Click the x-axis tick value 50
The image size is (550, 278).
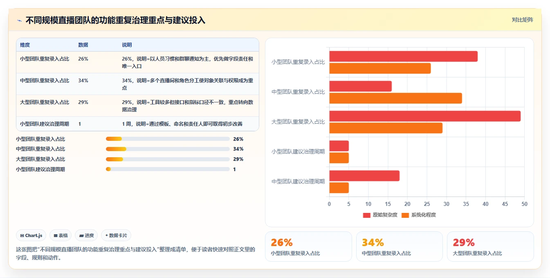coord(524,204)
